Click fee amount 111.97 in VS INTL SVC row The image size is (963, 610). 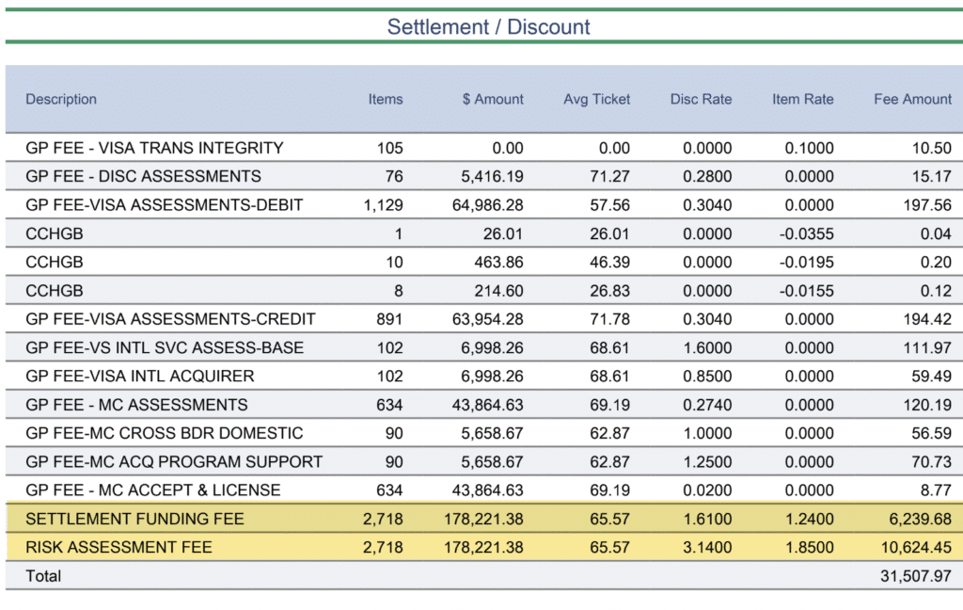tap(926, 347)
